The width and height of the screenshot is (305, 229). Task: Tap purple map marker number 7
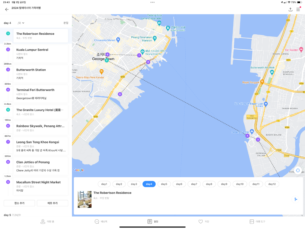click(139, 55)
